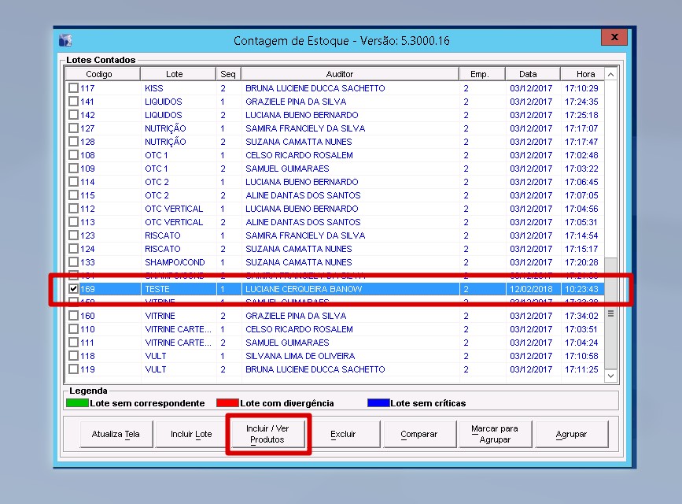
Task: Enable checkbox for code 119 VULT
Action: pyautogui.click(x=73, y=369)
